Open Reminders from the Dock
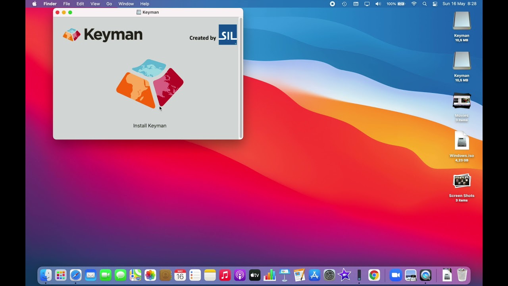508x286 pixels. point(195,275)
